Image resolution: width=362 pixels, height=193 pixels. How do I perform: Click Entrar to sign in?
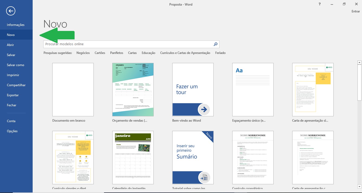[356, 11]
